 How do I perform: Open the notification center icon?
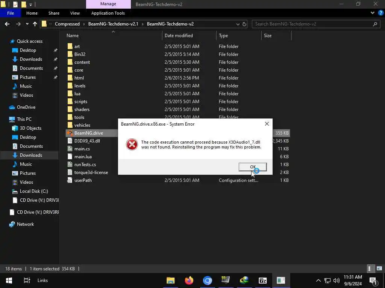tap(373, 280)
